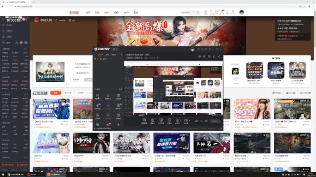The image size is (316, 177).
Task: Click window capture source button in 直播伴侣
Action: pos(144,121)
